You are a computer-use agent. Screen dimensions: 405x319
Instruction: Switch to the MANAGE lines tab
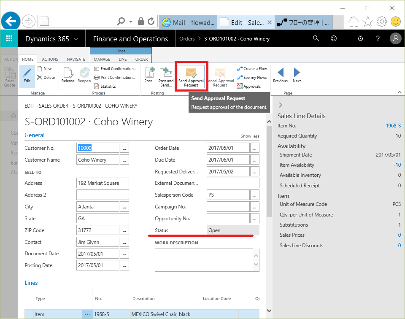(102, 59)
